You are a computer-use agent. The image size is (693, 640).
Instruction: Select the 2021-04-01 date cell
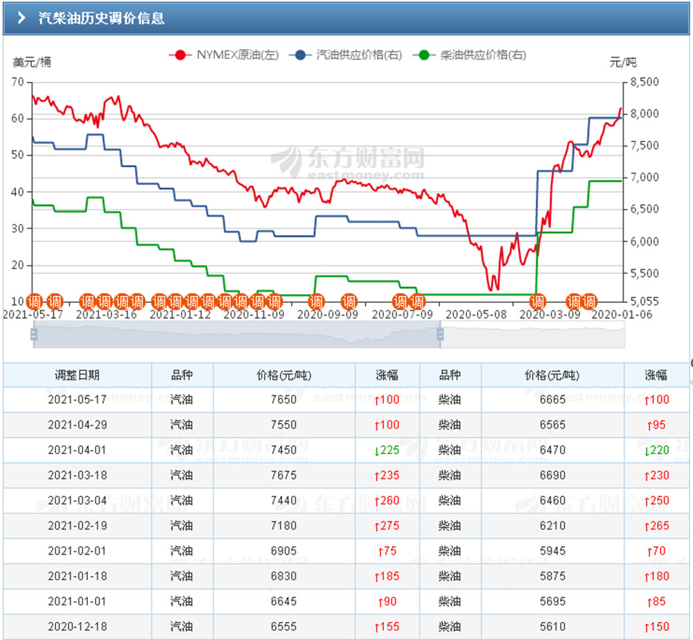click(77, 450)
